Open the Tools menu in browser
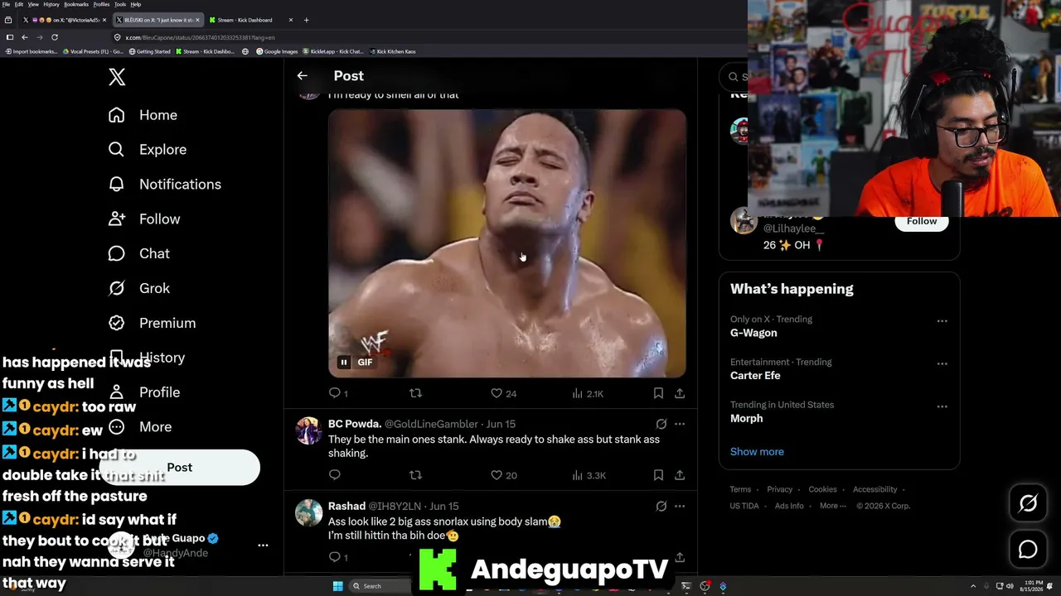 pos(120,4)
